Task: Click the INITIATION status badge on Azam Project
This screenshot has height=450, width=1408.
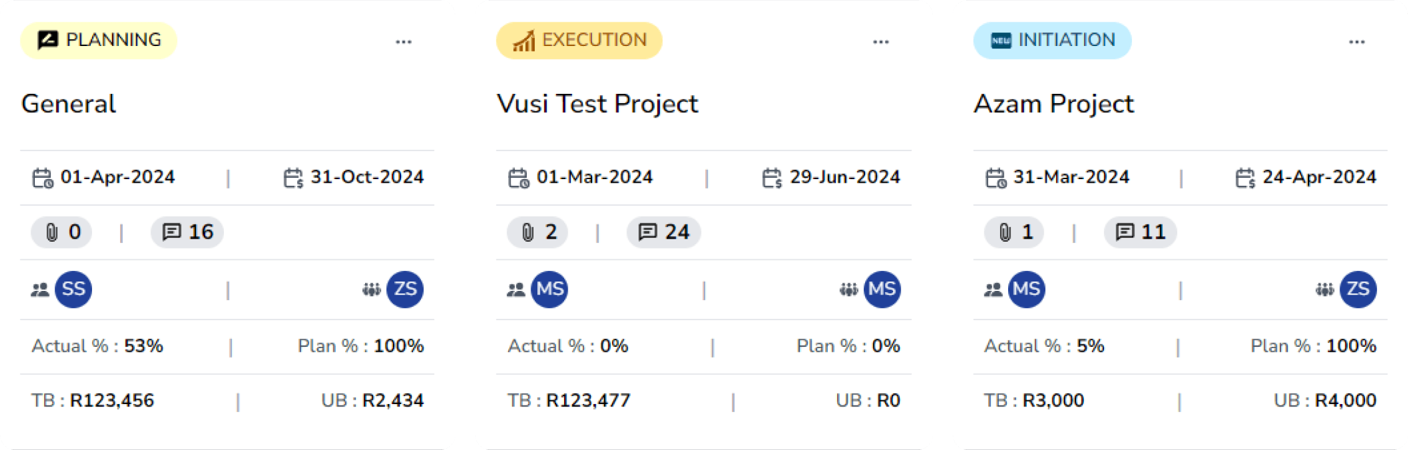Action: click(1052, 40)
